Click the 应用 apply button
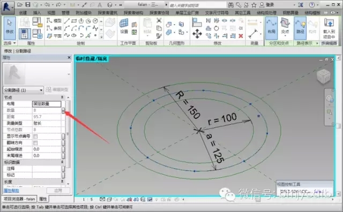The image size is (343, 212). [58, 191]
